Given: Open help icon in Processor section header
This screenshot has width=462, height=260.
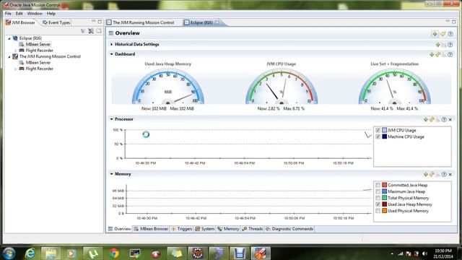Looking at the screenshot, I should click(x=445, y=119).
